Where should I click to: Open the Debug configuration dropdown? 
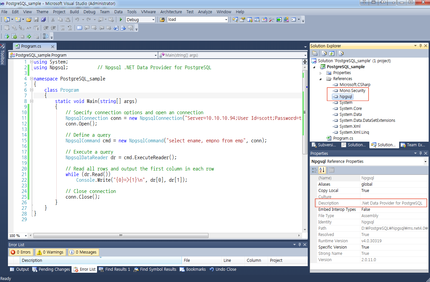pyautogui.click(x=153, y=20)
